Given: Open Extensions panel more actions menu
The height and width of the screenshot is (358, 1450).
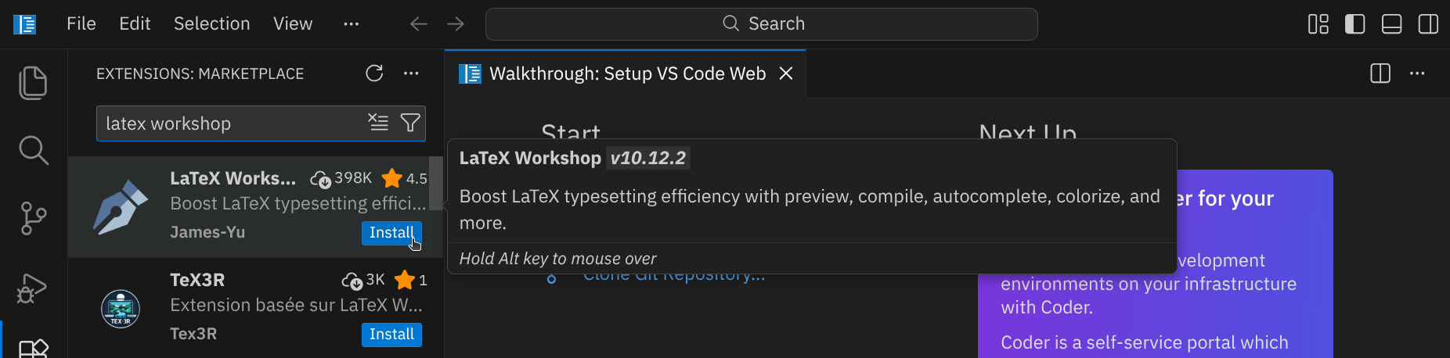Looking at the screenshot, I should (x=411, y=73).
